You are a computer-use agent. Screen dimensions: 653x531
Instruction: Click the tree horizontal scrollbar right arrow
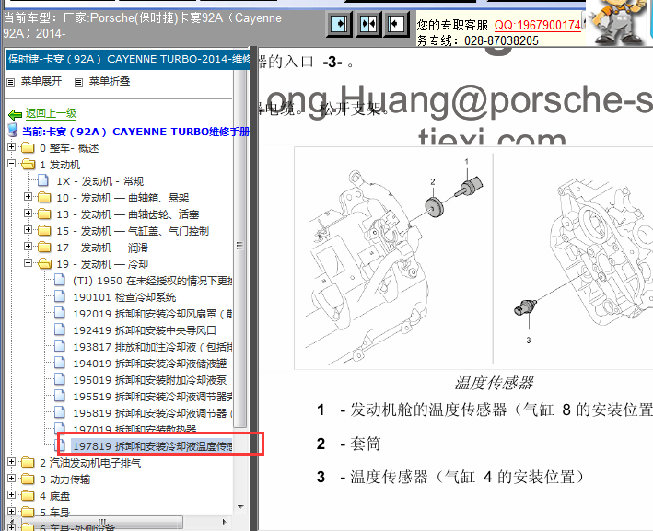[225, 522]
